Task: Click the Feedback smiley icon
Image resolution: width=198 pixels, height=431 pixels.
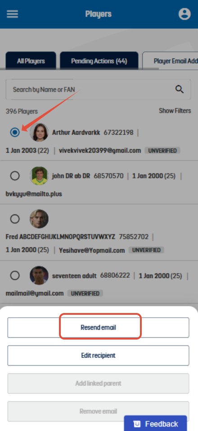Action: pos(137,424)
